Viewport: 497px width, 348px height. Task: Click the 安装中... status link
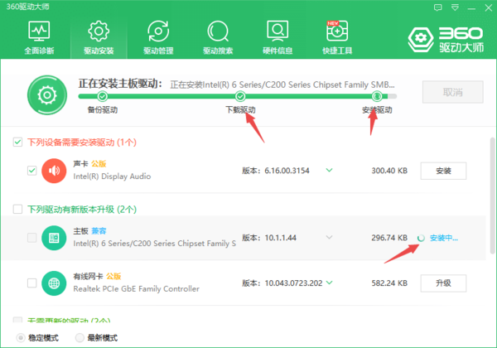click(x=444, y=238)
